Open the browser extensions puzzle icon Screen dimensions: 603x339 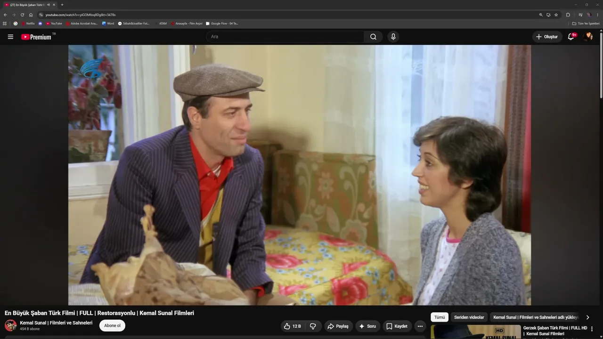pos(568,15)
